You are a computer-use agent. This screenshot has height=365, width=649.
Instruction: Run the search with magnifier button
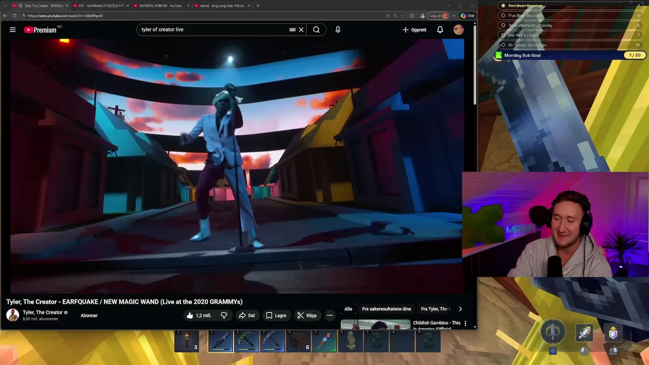(316, 29)
